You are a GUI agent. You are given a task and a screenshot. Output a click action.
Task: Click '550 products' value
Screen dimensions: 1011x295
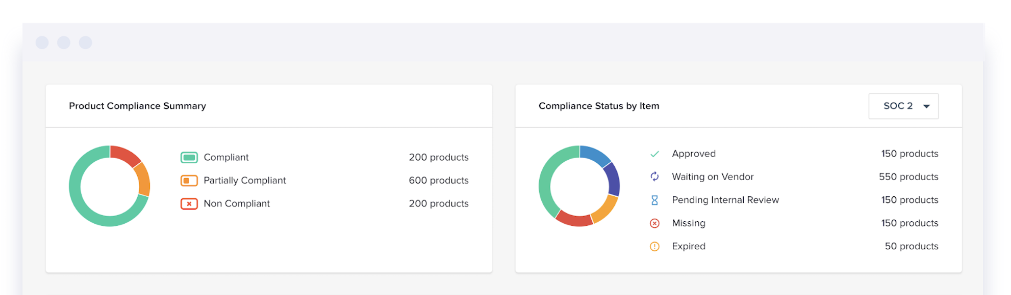pyautogui.click(x=908, y=177)
